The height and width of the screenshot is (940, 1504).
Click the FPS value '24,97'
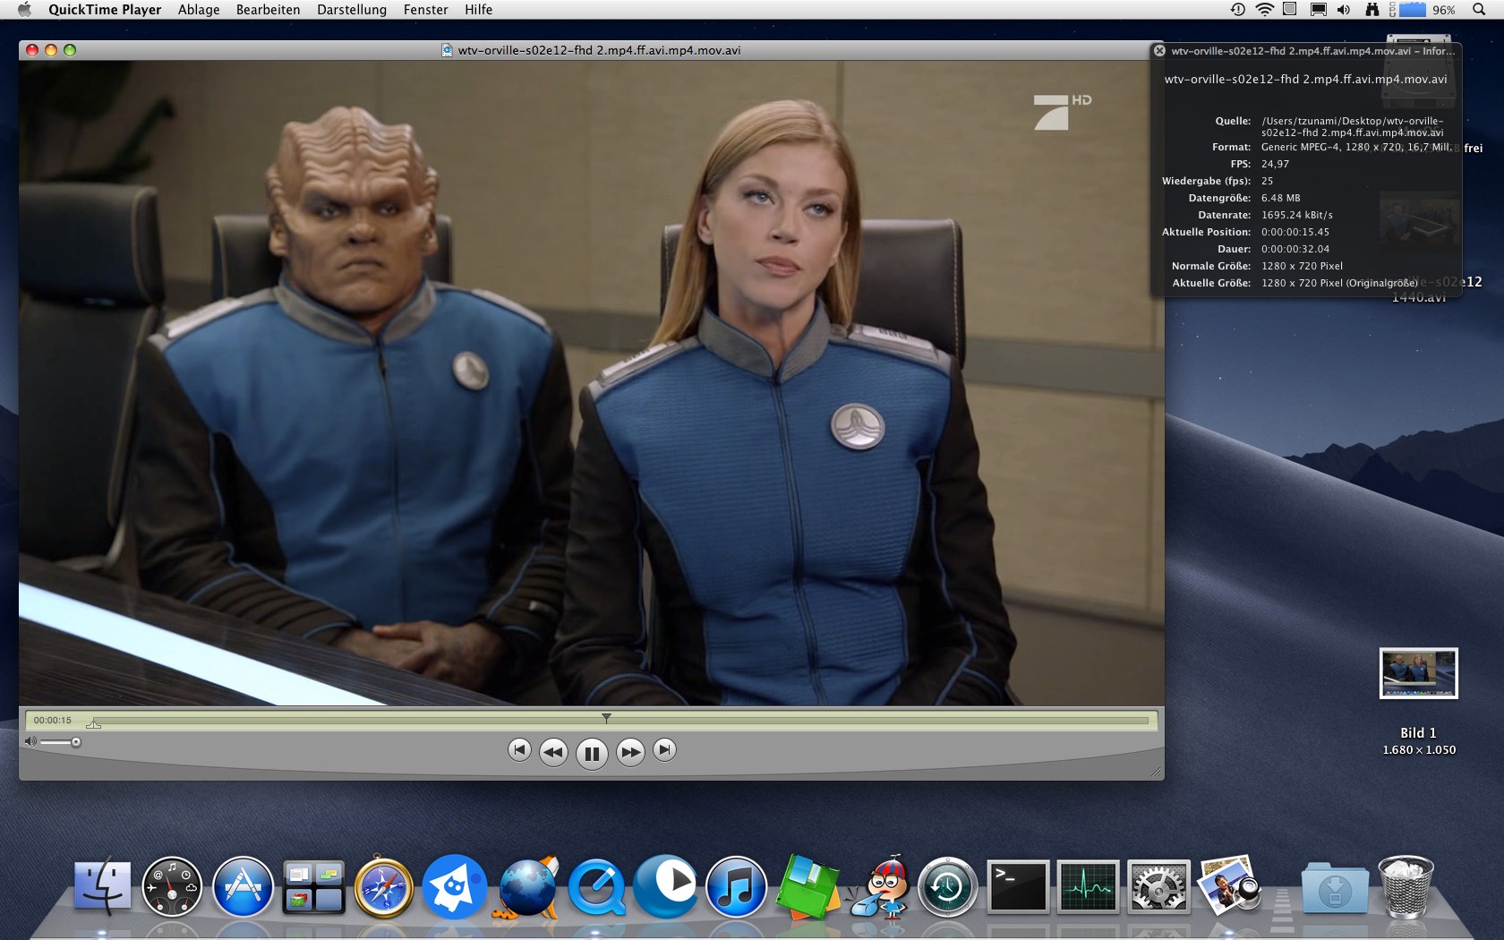1276,164
